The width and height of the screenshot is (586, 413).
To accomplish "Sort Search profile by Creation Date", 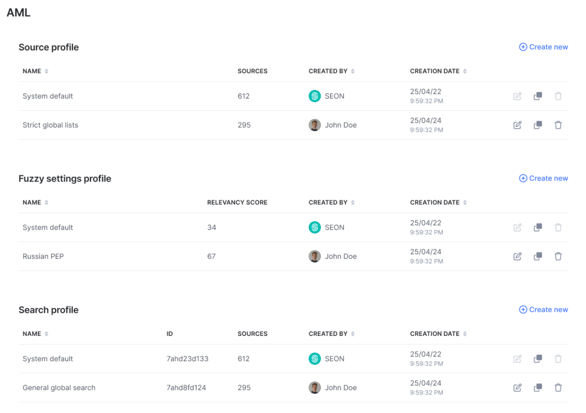I will tap(465, 334).
